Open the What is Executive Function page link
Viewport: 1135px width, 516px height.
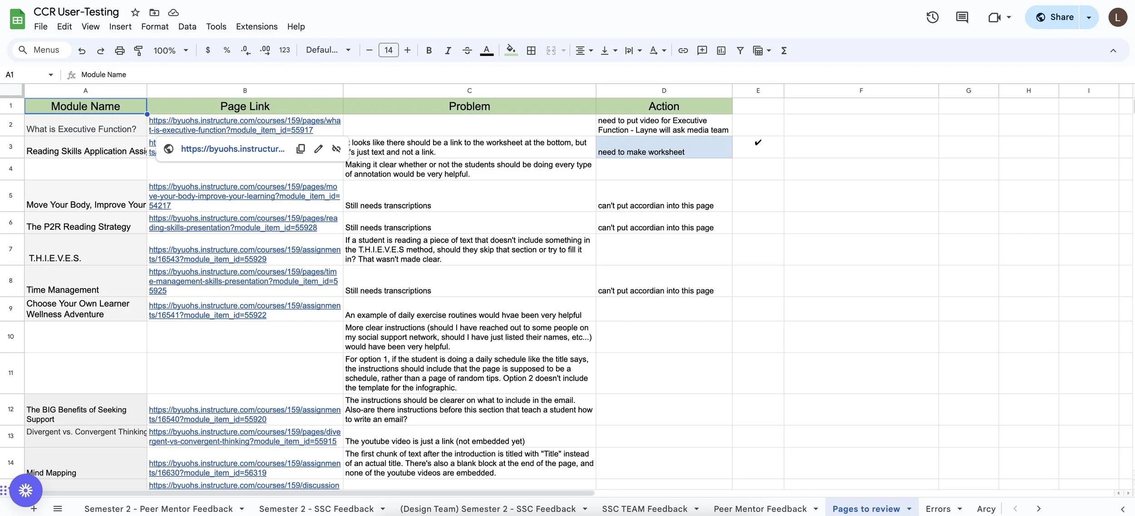pos(245,125)
